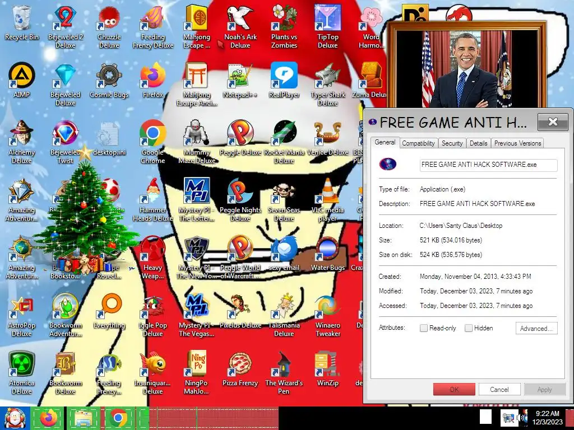Select the desktop.ini file icon
The height and width of the screenshot is (430, 574).
pos(109,138)
